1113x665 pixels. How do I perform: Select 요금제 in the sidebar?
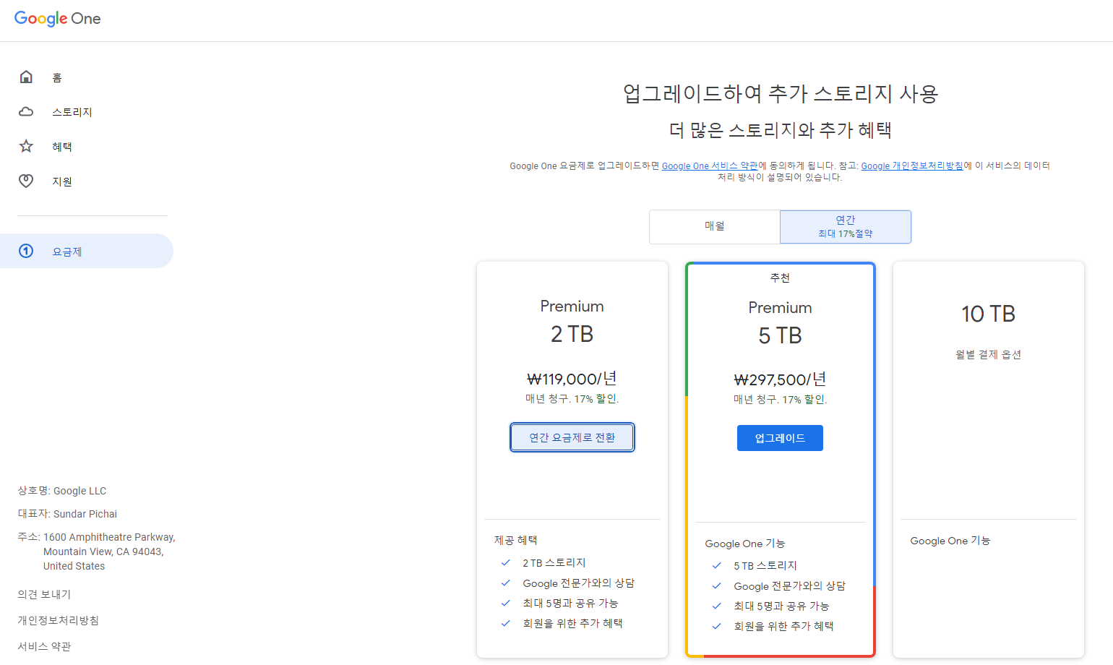[87, 251]
